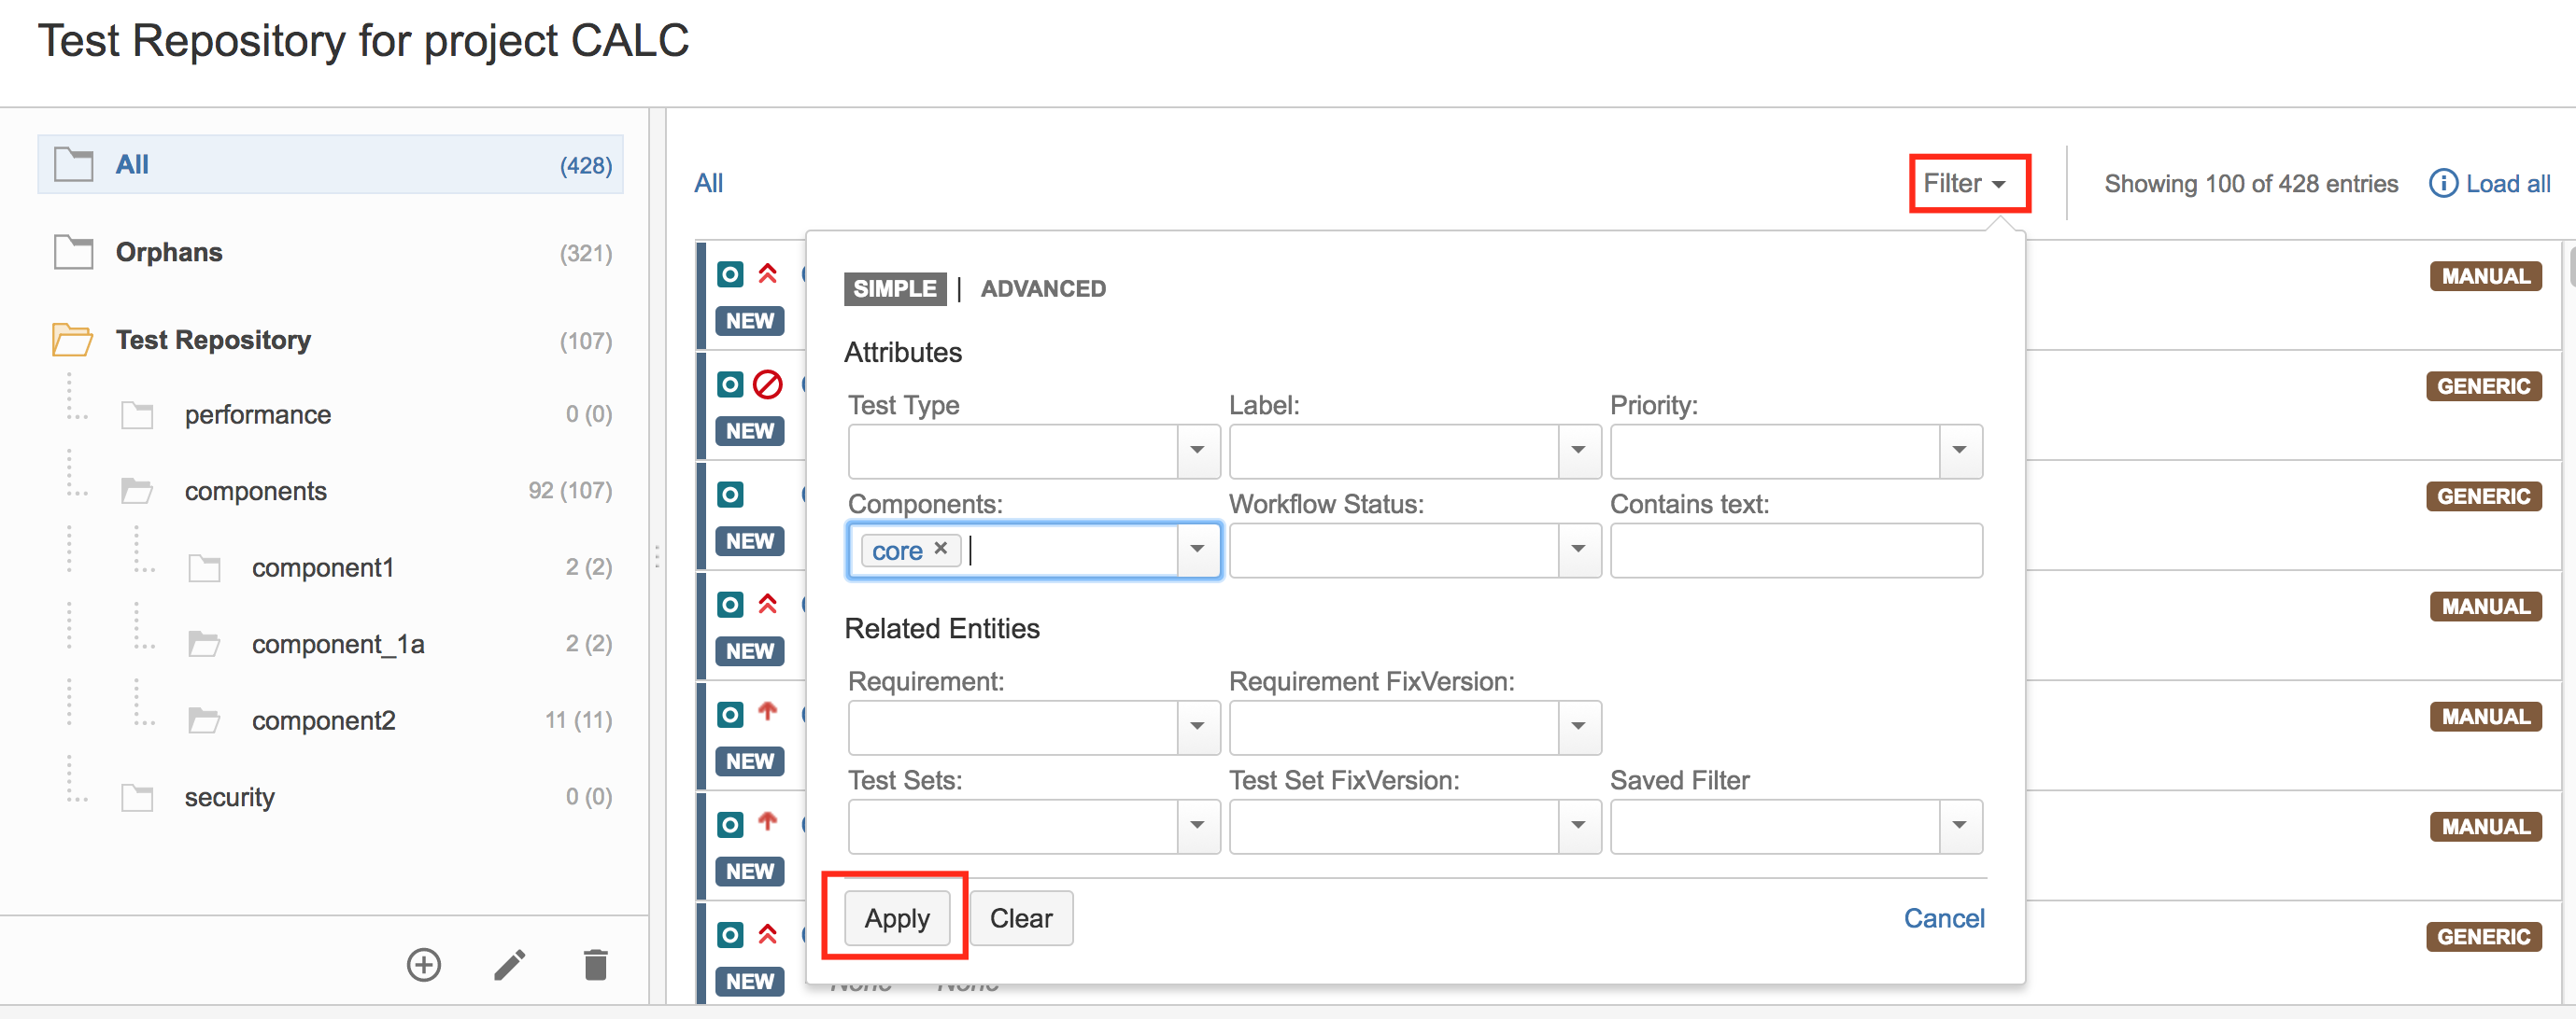
Task: Switch to the ADVANCED filter tab
Action: (1043, 288)
